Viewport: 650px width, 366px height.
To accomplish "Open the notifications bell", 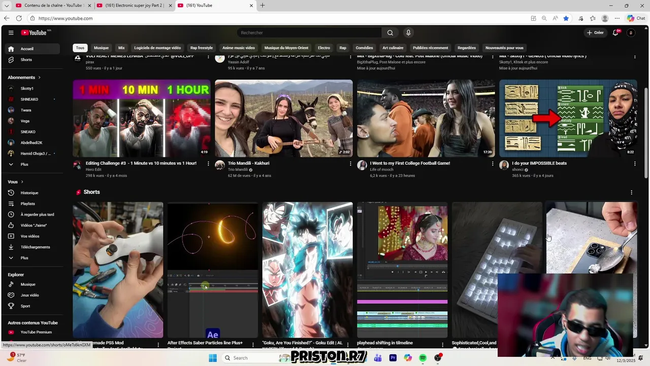I will (615, 33).
